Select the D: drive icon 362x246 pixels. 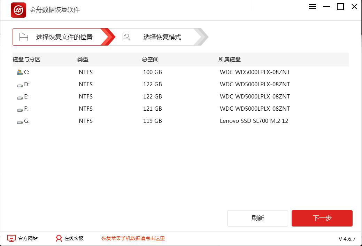[x=20, y=86]
